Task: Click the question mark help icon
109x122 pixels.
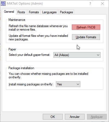Action: point(90,4)
